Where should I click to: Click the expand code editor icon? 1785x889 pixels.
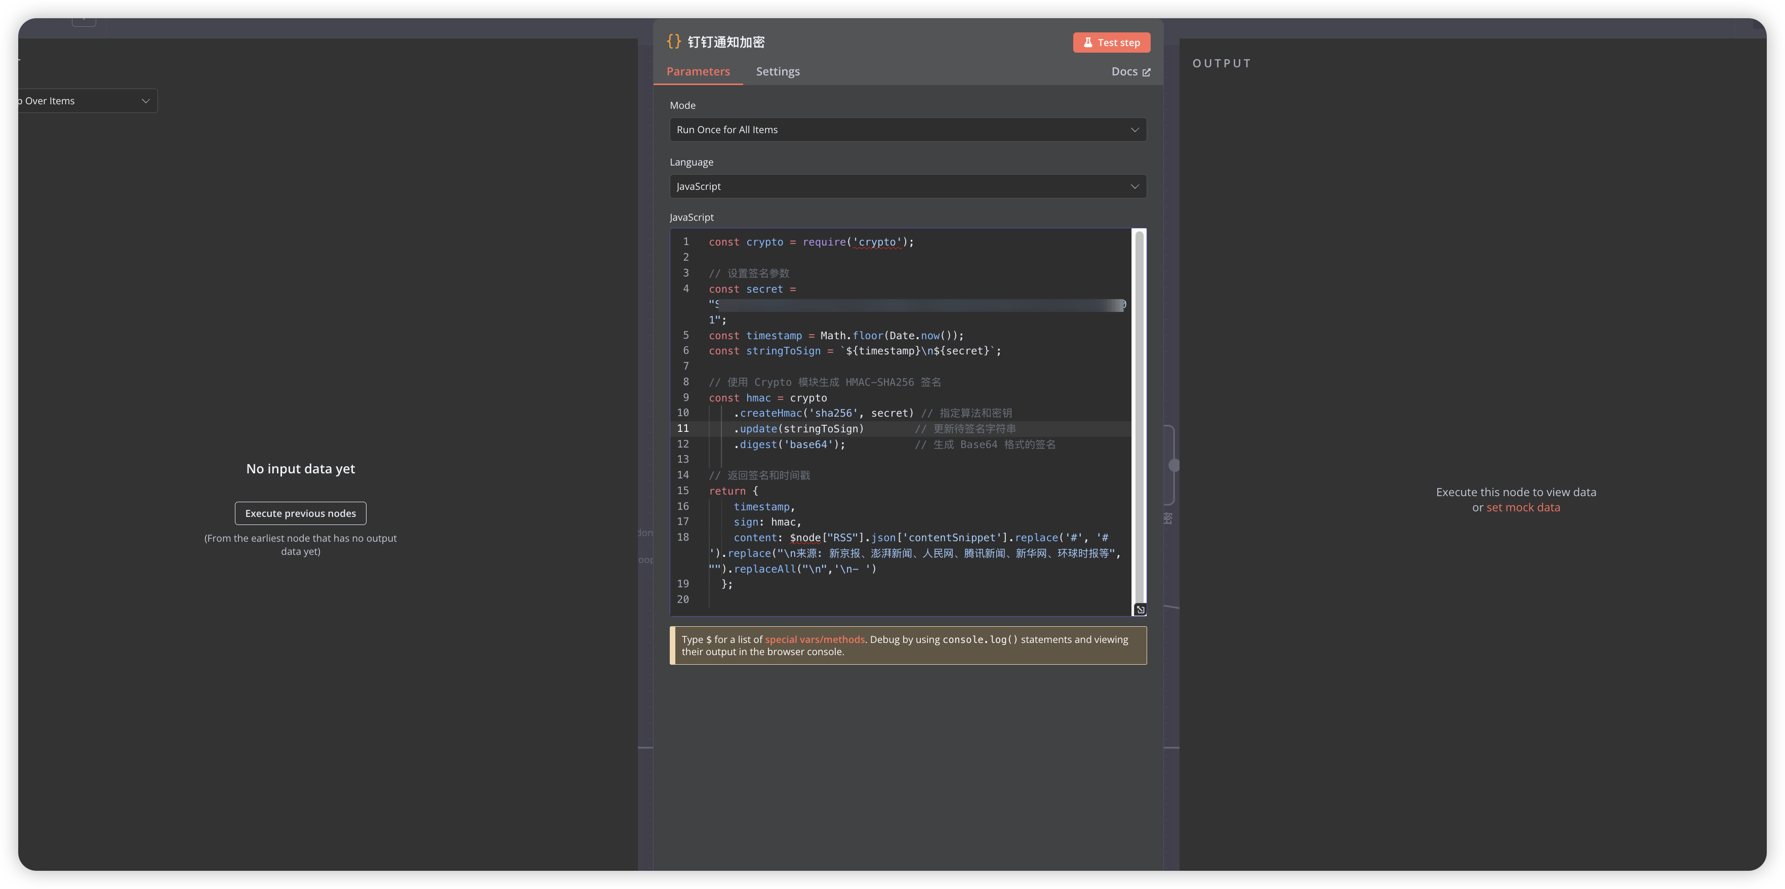point(1140,609)
